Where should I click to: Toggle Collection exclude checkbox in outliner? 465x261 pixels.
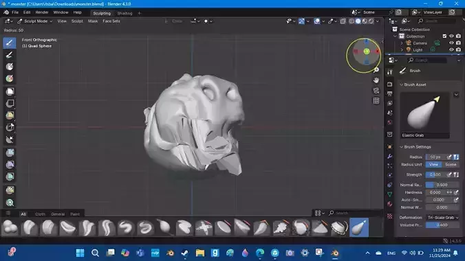444,36
